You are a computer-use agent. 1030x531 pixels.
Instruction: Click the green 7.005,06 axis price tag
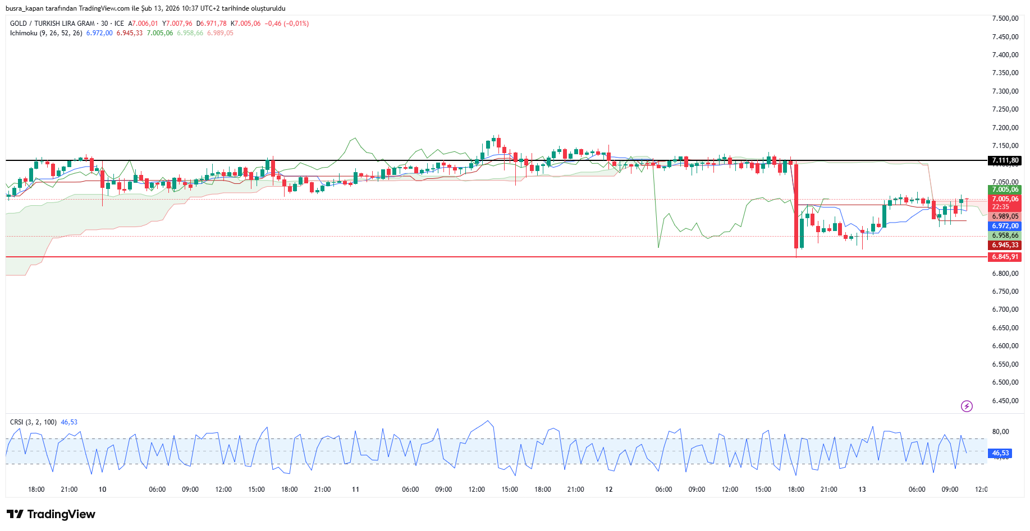pyautogui.click(x=1005, y=190)
